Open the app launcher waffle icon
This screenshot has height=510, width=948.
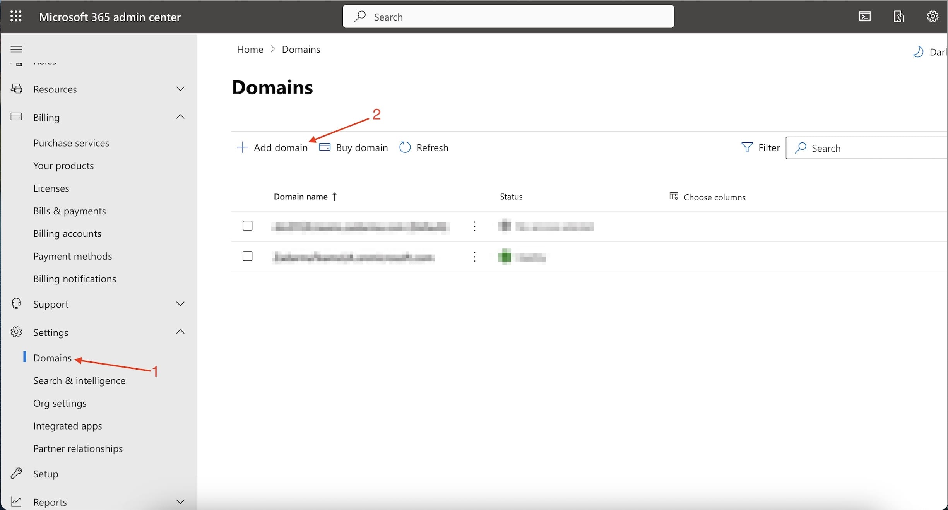tap(16, 16)
